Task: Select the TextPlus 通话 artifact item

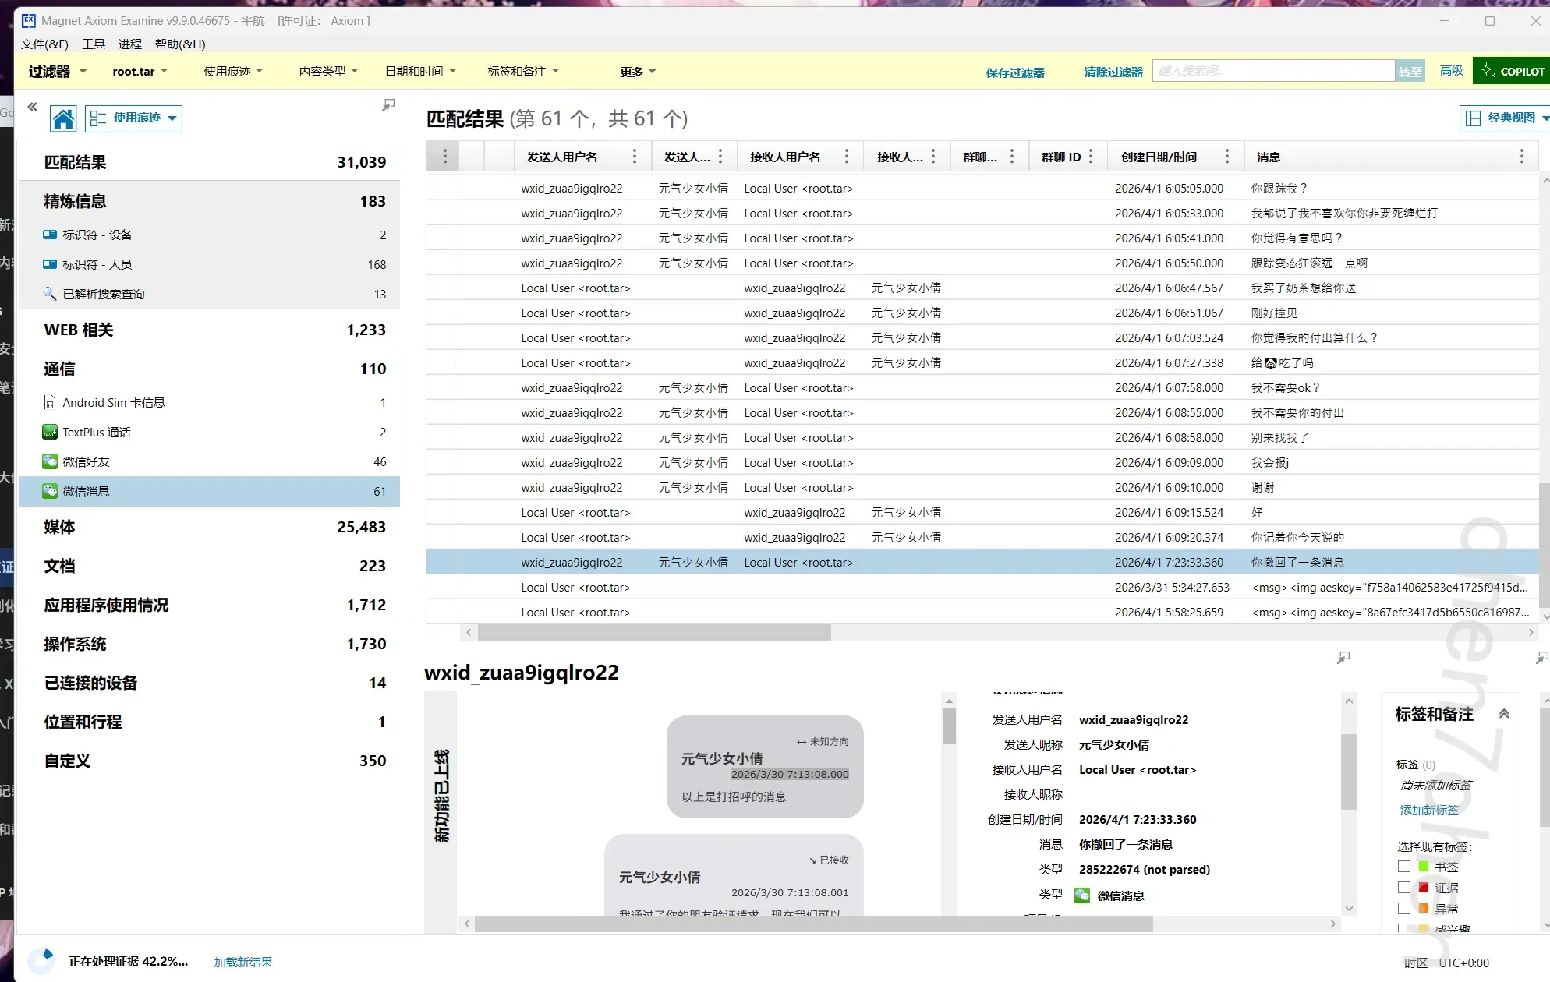Action: pos(96,432)
